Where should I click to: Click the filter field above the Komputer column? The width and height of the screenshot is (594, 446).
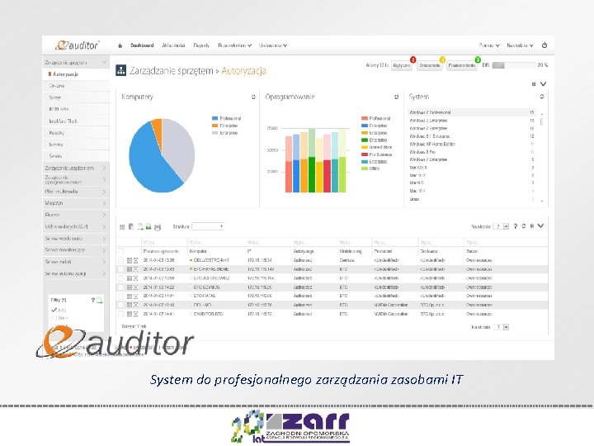pyautogui.click(x=217, y=242)
